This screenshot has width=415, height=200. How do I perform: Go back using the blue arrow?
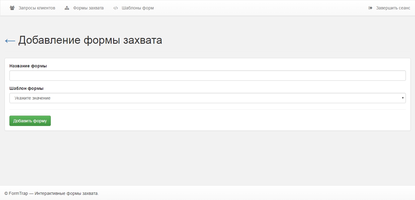[10, 41]
